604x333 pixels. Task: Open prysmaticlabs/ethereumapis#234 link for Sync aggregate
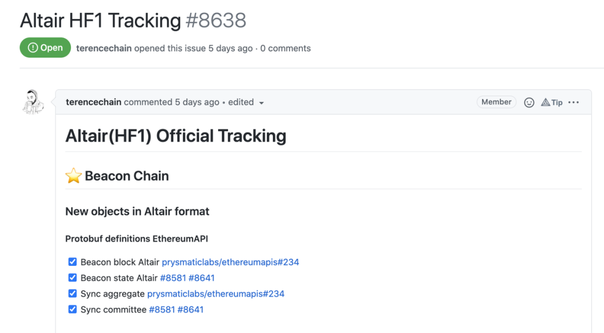pyautogui.click(x=216, y=294)
